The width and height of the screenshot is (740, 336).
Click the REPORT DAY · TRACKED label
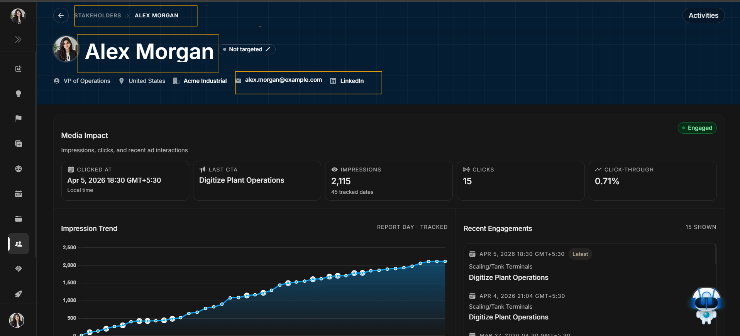pos(412,227)
